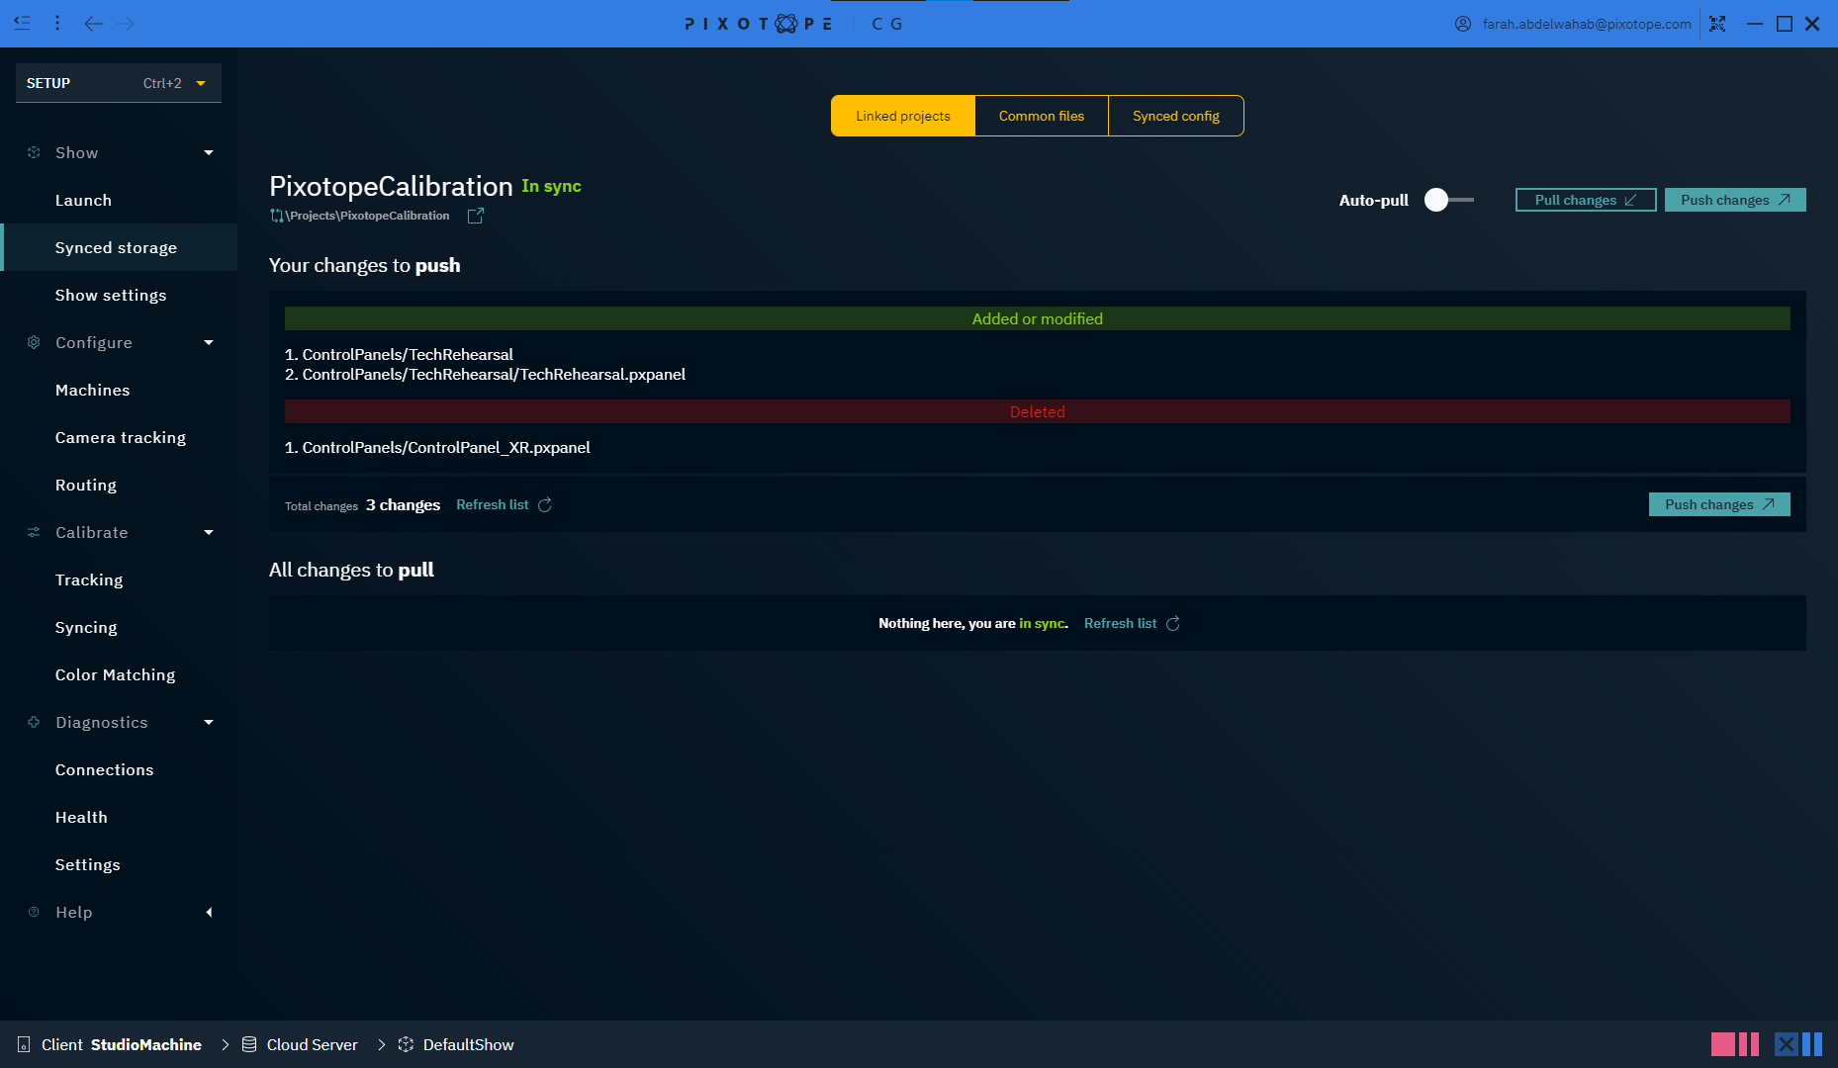Click the refresh icon beside push Refresh list

click(x=545, y=504)
